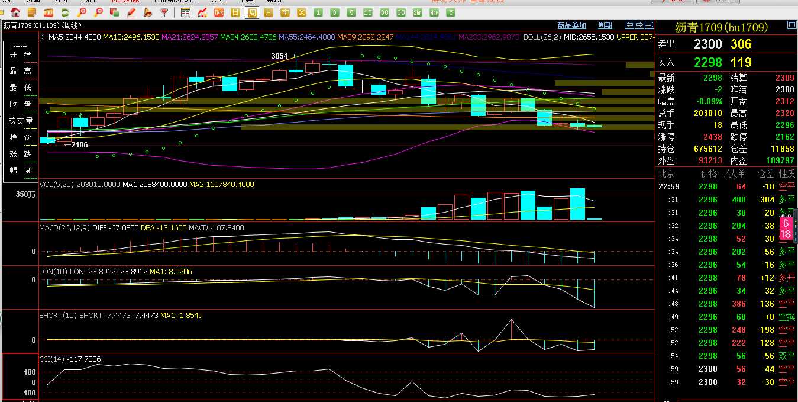This screenshot has height=402, width=798.
Task: Click the 持仓 value 675612
Action: click(708, 149)
